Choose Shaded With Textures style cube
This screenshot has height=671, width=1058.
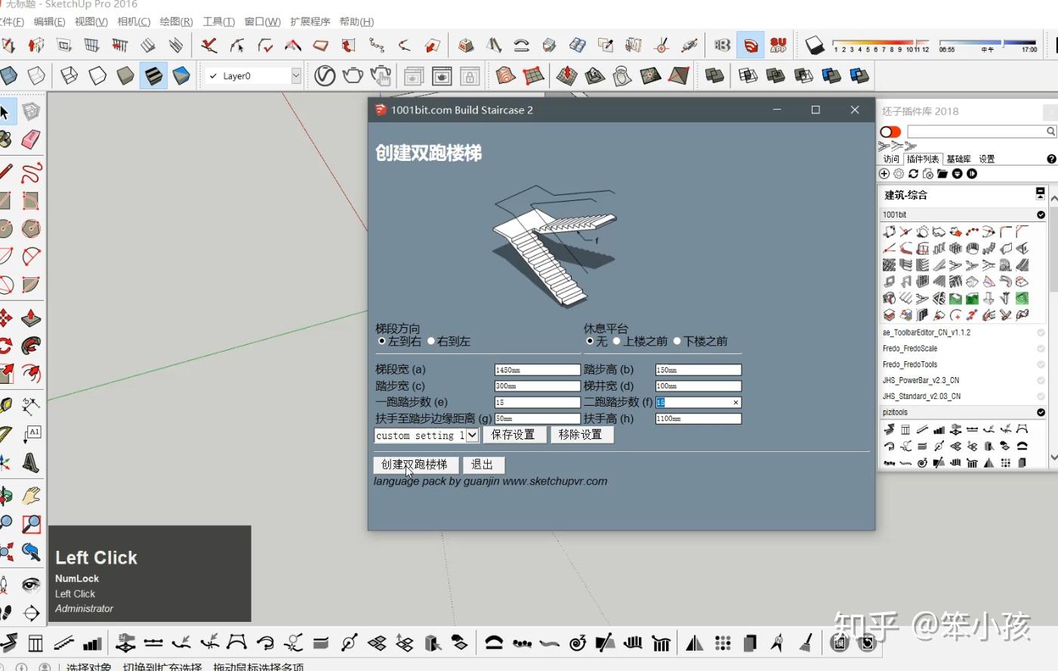[x=153, y=76]
